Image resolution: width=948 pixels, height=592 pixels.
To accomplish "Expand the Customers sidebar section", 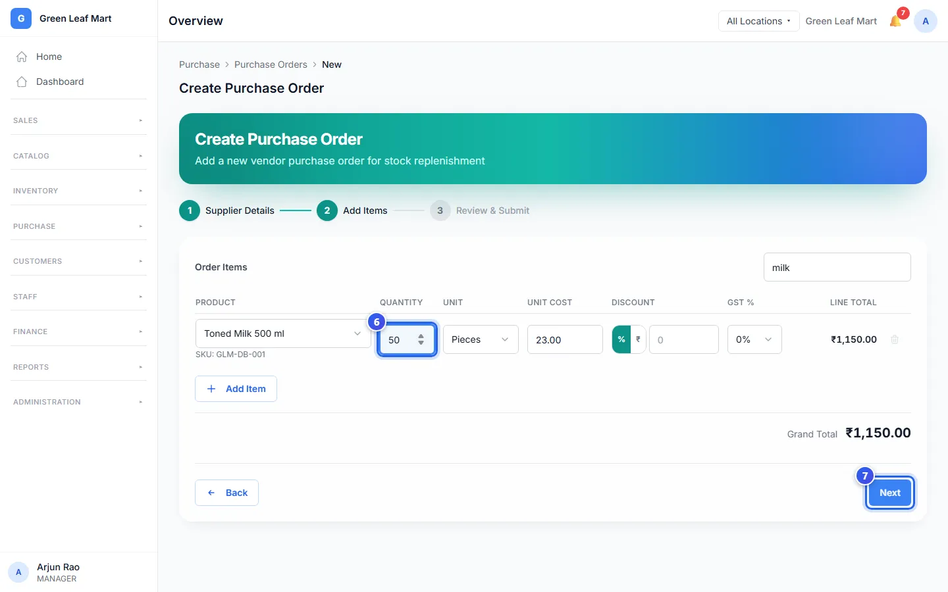I will coord(79,261).
